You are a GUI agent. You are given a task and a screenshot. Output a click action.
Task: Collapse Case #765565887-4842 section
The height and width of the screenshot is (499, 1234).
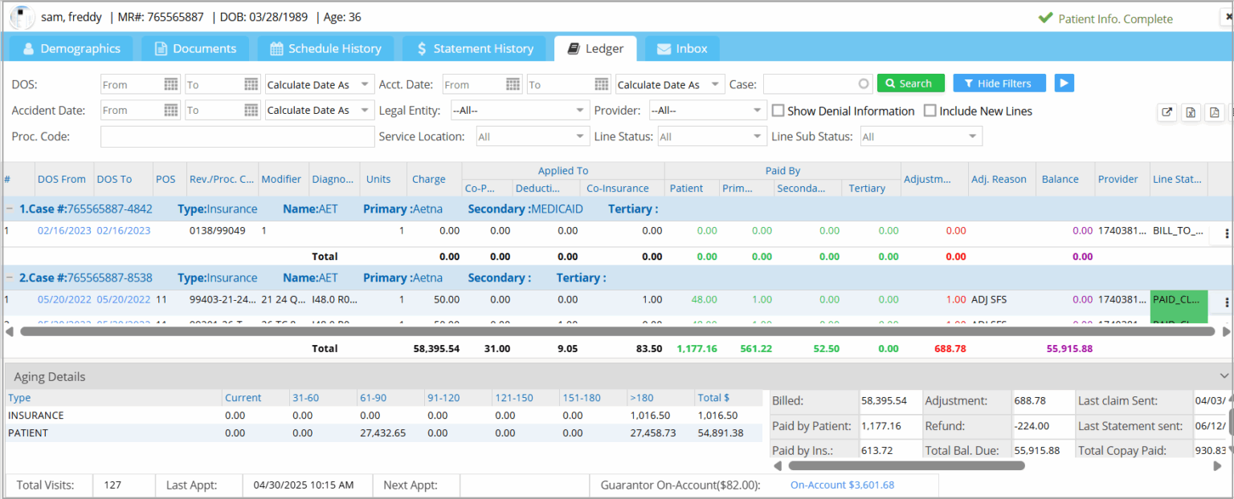[x=10, y=209]
